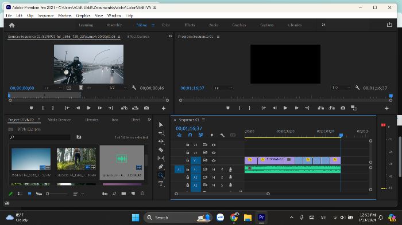
Task: Open Find icon in Project panel footer
Action: (x=114, y=194)
